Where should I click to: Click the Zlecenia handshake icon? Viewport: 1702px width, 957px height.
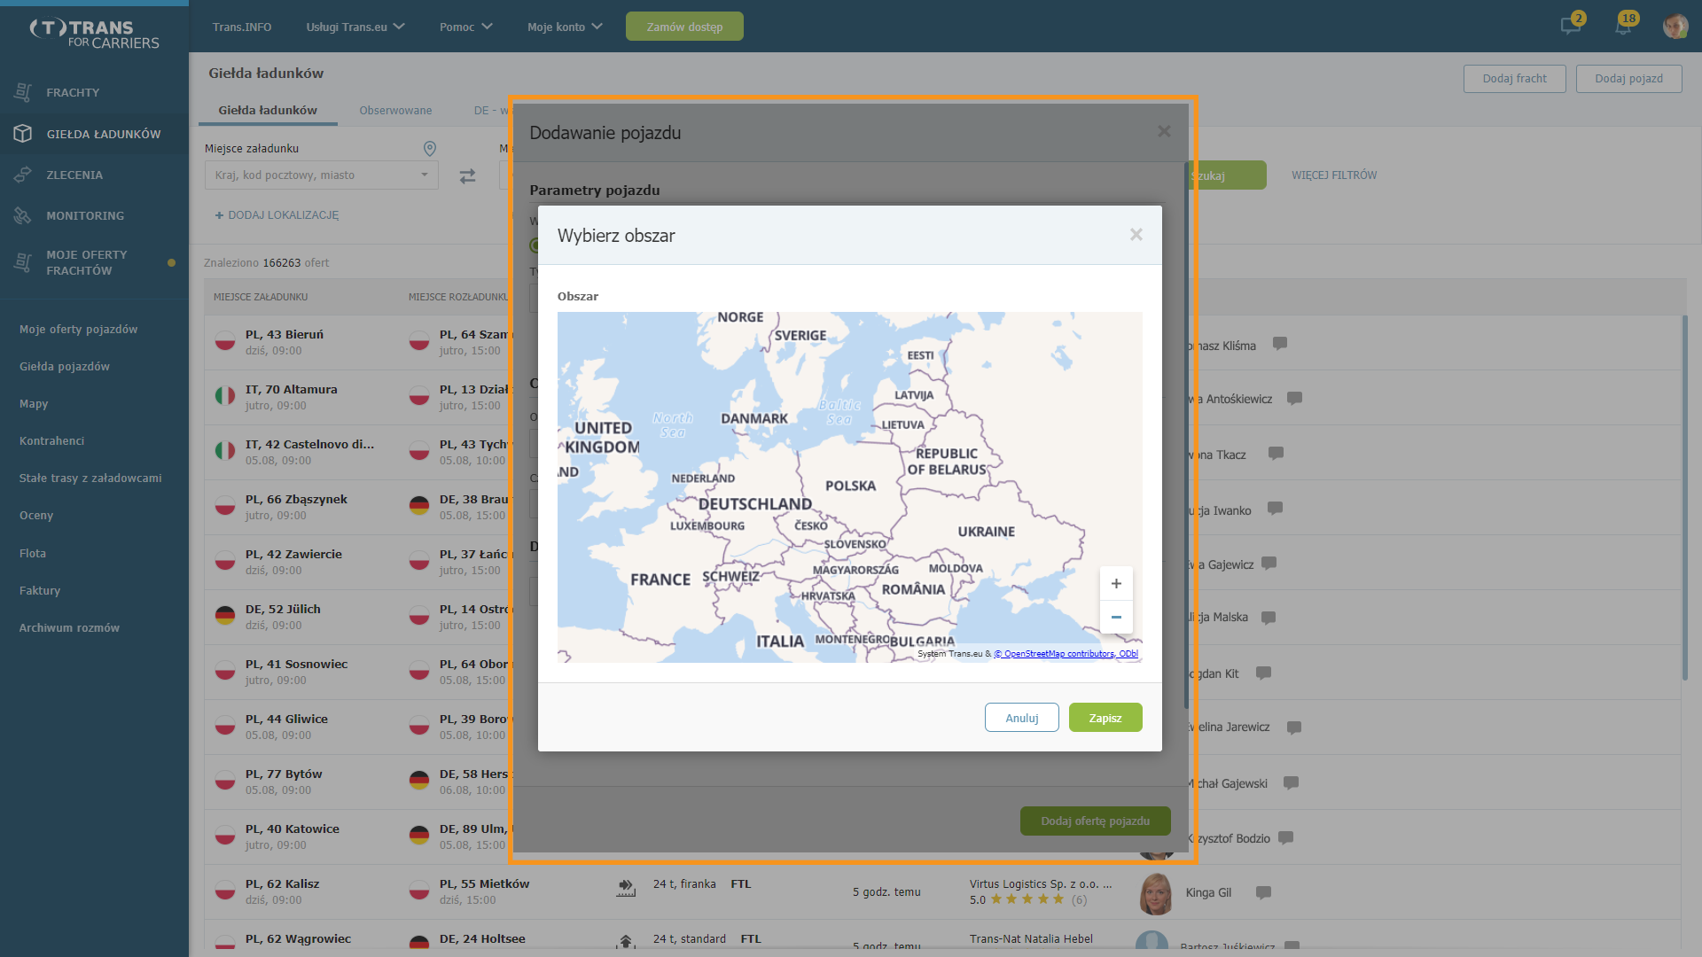click(x=23, y=175)
